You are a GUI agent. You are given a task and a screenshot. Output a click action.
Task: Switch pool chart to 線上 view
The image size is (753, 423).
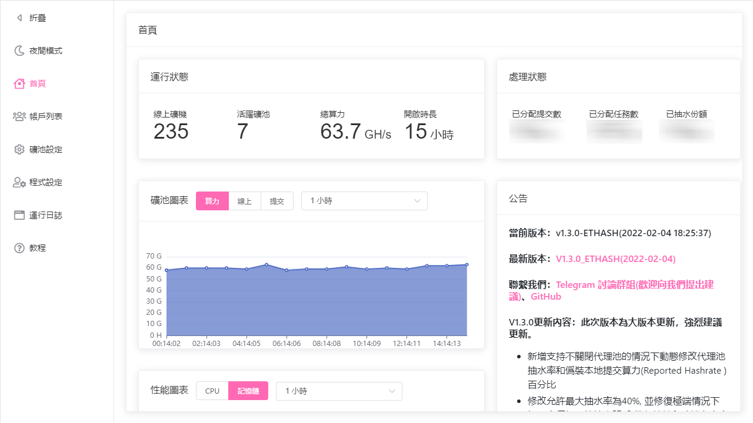click(x=244, y=200)
